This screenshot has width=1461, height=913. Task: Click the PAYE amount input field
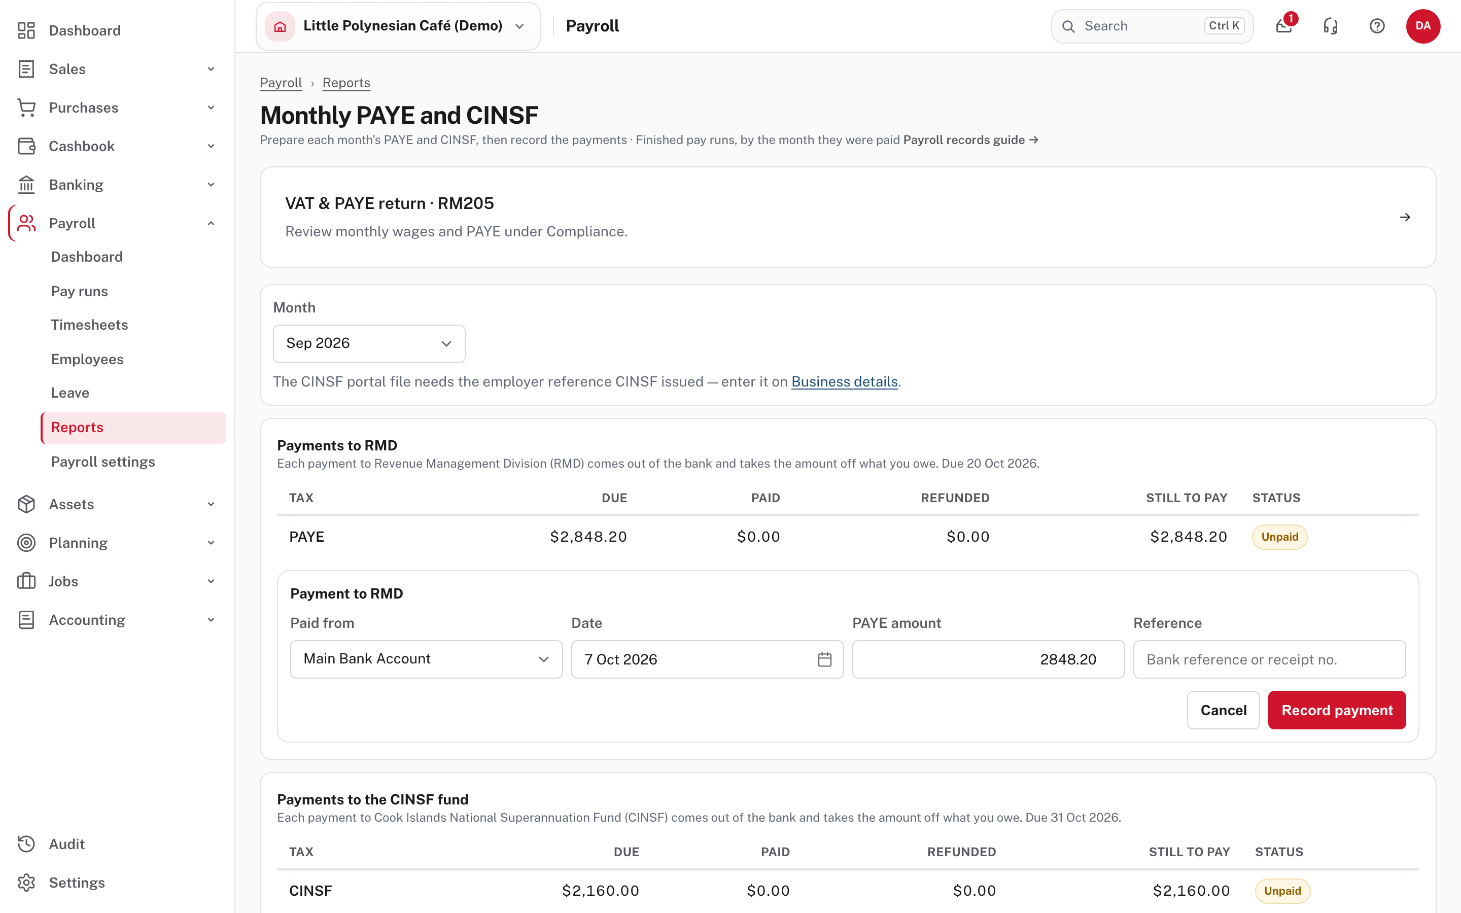[988, 659]
